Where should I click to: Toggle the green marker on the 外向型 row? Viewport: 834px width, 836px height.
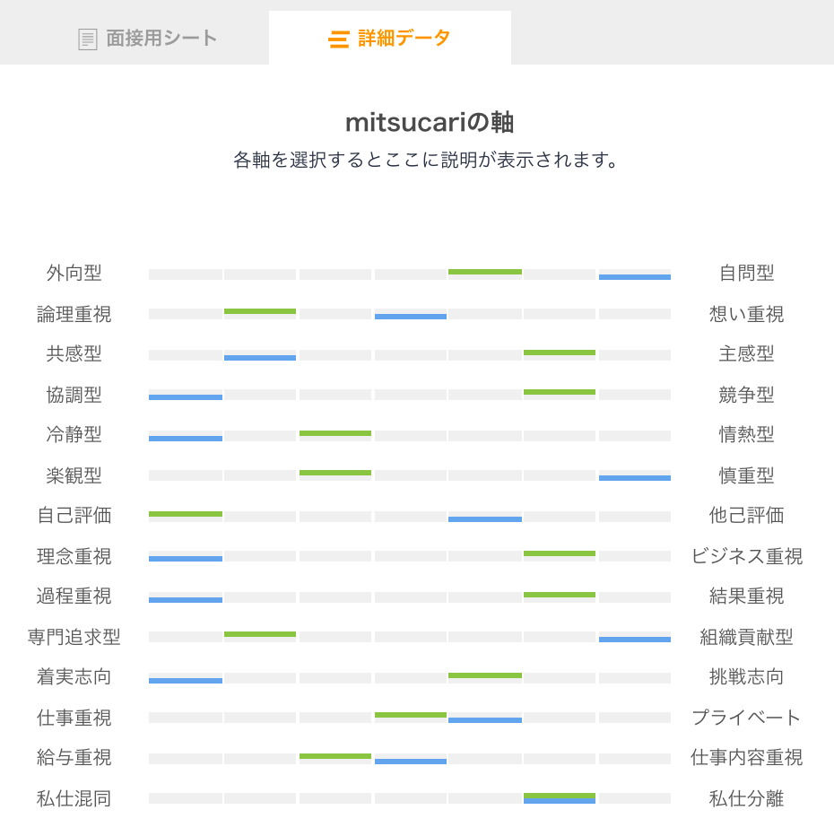click(x=484, y=271)
